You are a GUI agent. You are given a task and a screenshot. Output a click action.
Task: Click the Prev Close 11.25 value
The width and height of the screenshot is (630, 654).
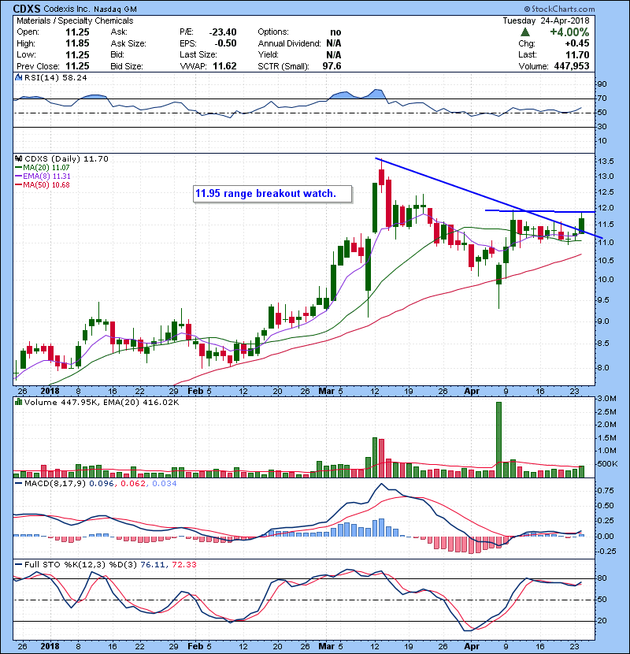[77, 66]
